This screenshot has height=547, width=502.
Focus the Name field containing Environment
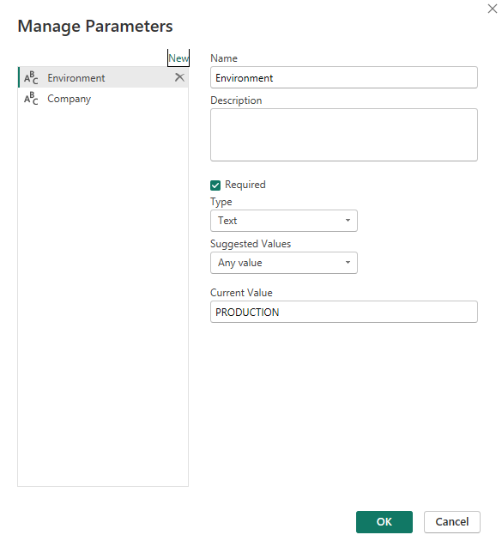[x=344, y=77]
